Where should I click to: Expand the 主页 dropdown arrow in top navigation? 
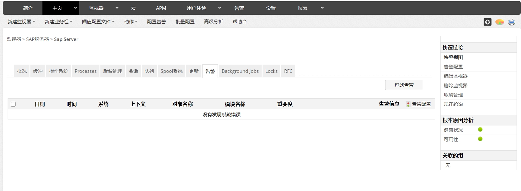[x=75, y=8]
